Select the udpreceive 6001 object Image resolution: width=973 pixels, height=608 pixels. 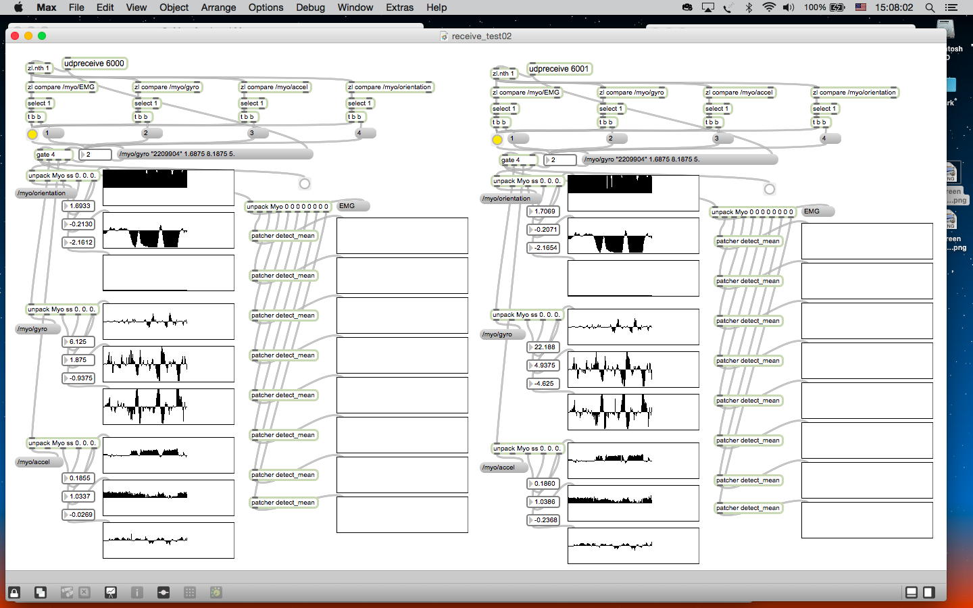click(559, 69)
